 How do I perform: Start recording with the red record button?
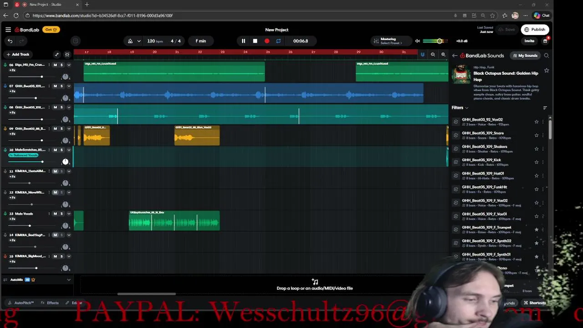[x=267, y=41]
